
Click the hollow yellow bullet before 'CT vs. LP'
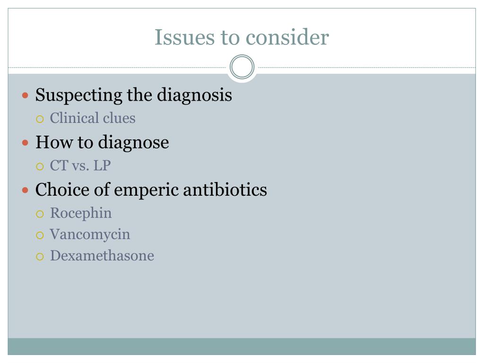click(x=40, y=167)
